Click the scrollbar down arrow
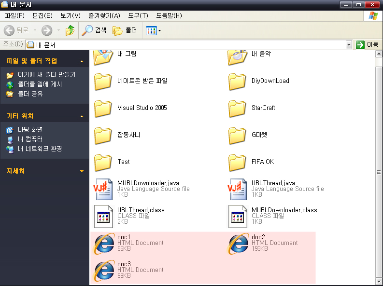This screenshot has width=383, height=286. (x=379, y=282)
